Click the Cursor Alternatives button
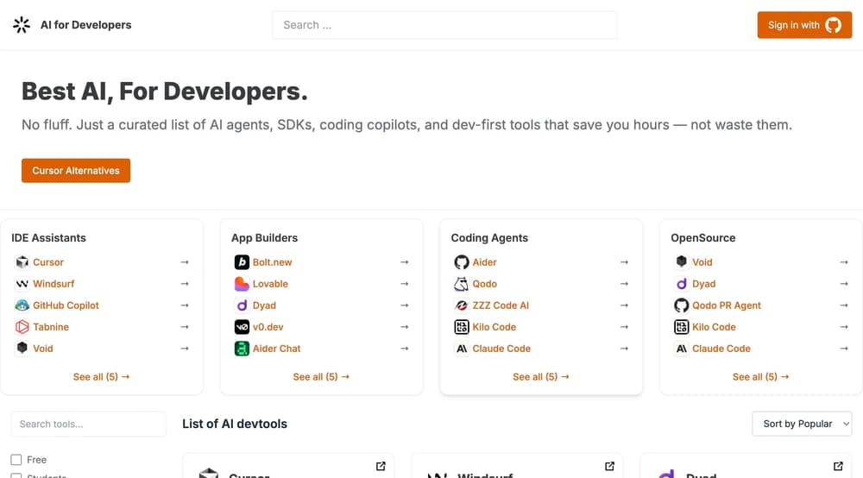This screenshot has width=863, height=478. (x=76, y=171)
